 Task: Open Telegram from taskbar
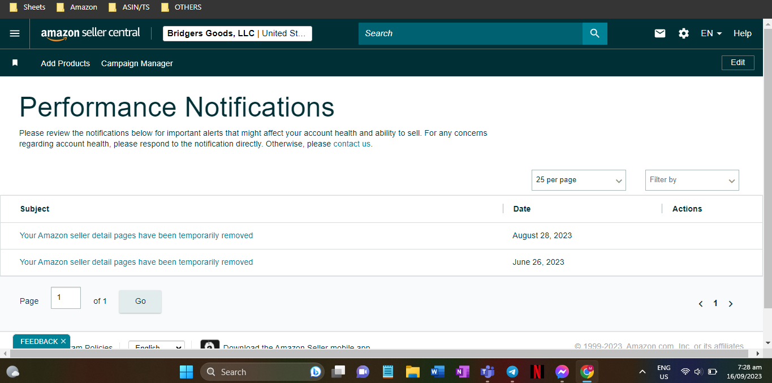[512, 372]
